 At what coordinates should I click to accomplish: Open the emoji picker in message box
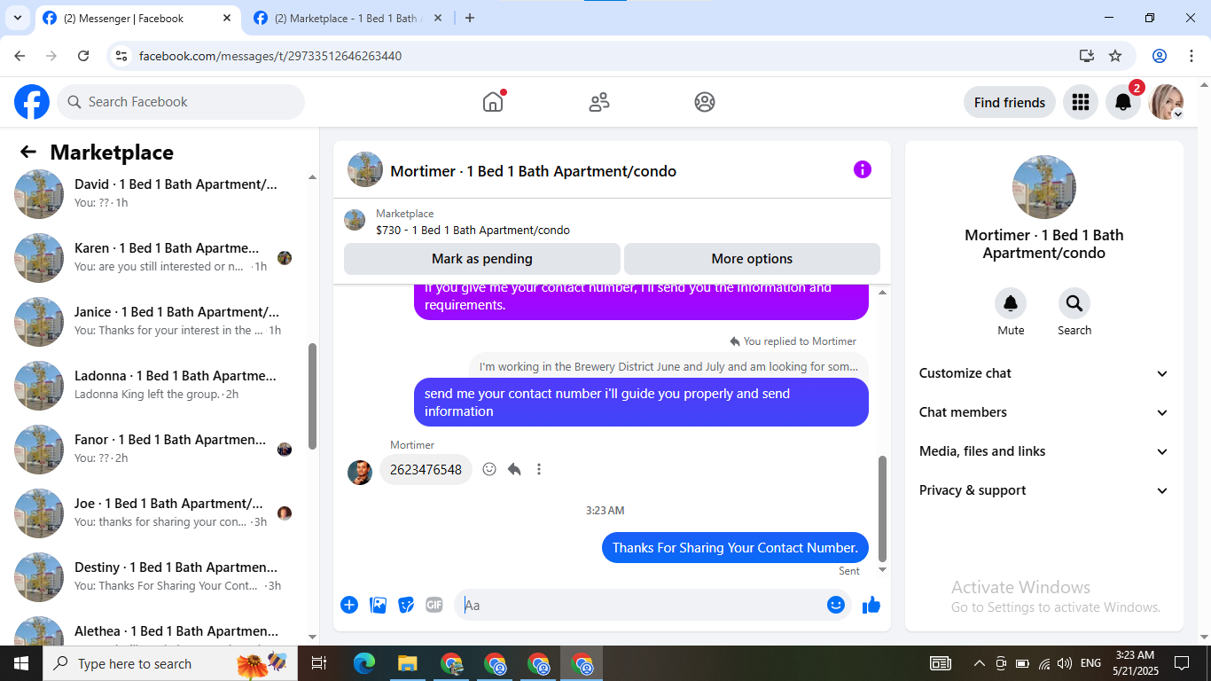pos(835,605)
